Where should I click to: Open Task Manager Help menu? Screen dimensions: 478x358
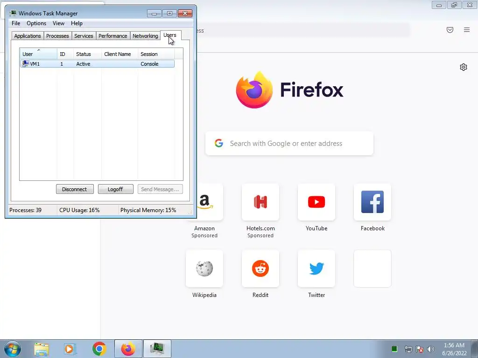(77, 23)
